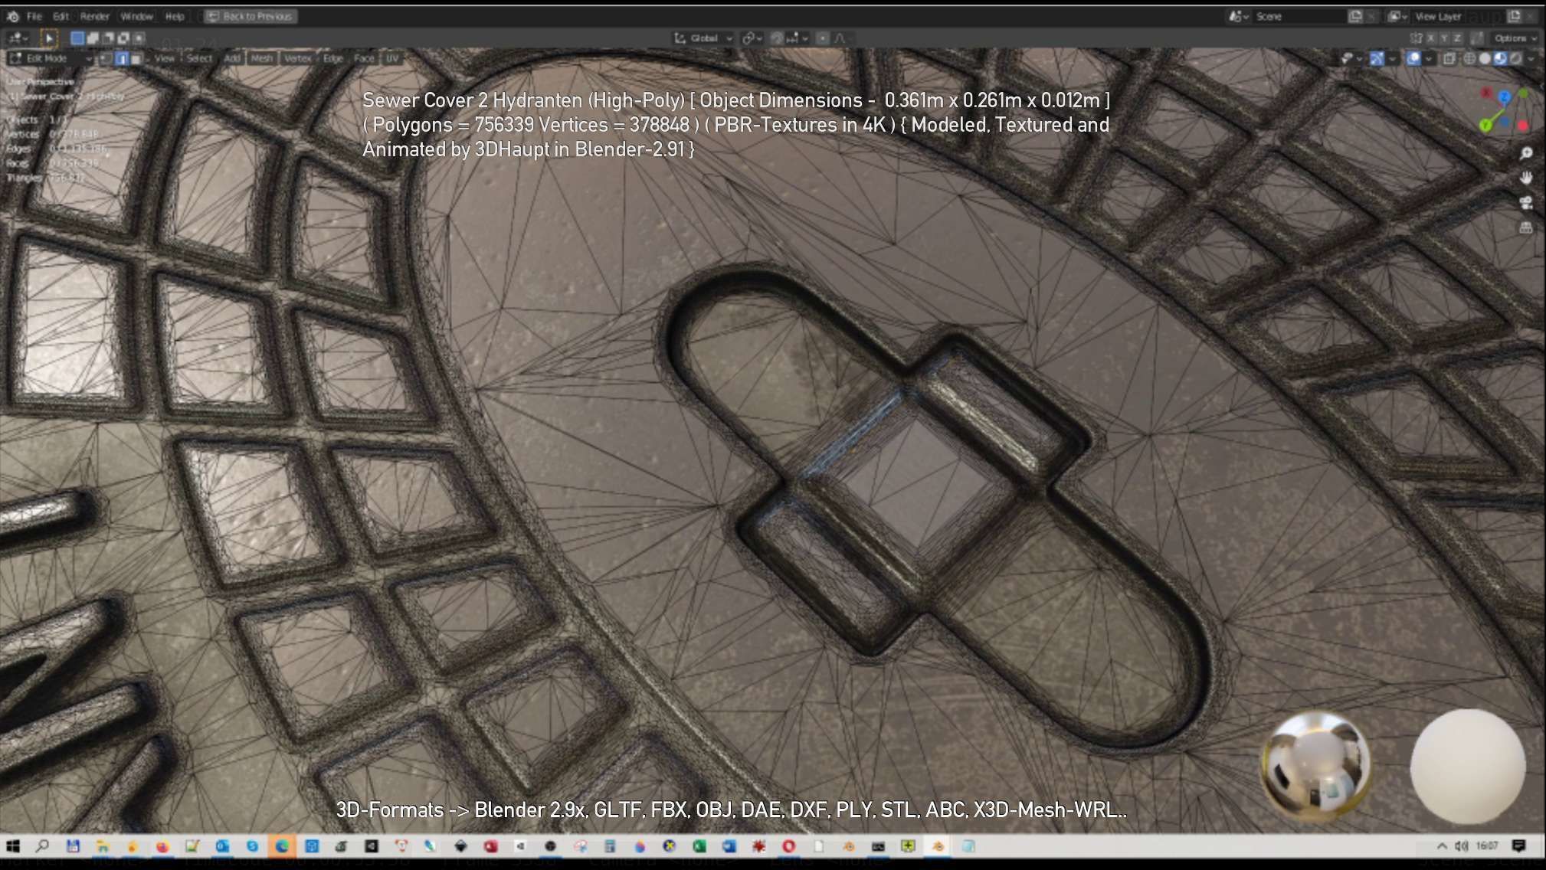Open the viewport Select menu

pos(199,58)
